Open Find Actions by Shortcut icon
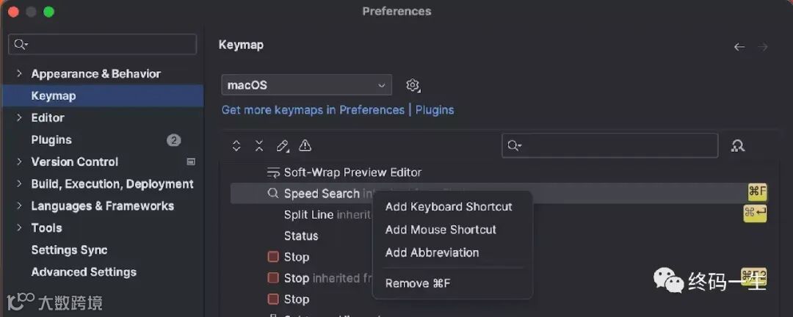 pyautogui.click(x=737, y=146)
